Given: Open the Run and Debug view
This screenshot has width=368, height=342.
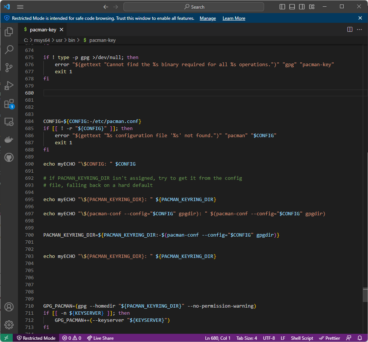Looking at the screenshot, I should point(8,86).
